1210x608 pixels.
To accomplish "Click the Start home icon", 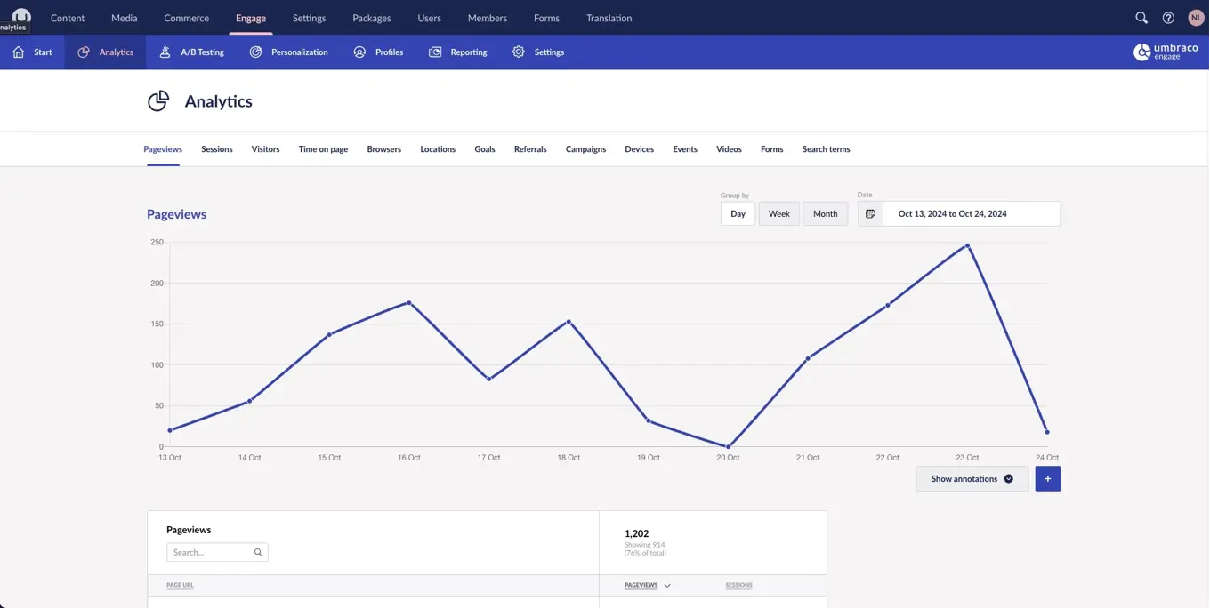I will tap(19, 52).
